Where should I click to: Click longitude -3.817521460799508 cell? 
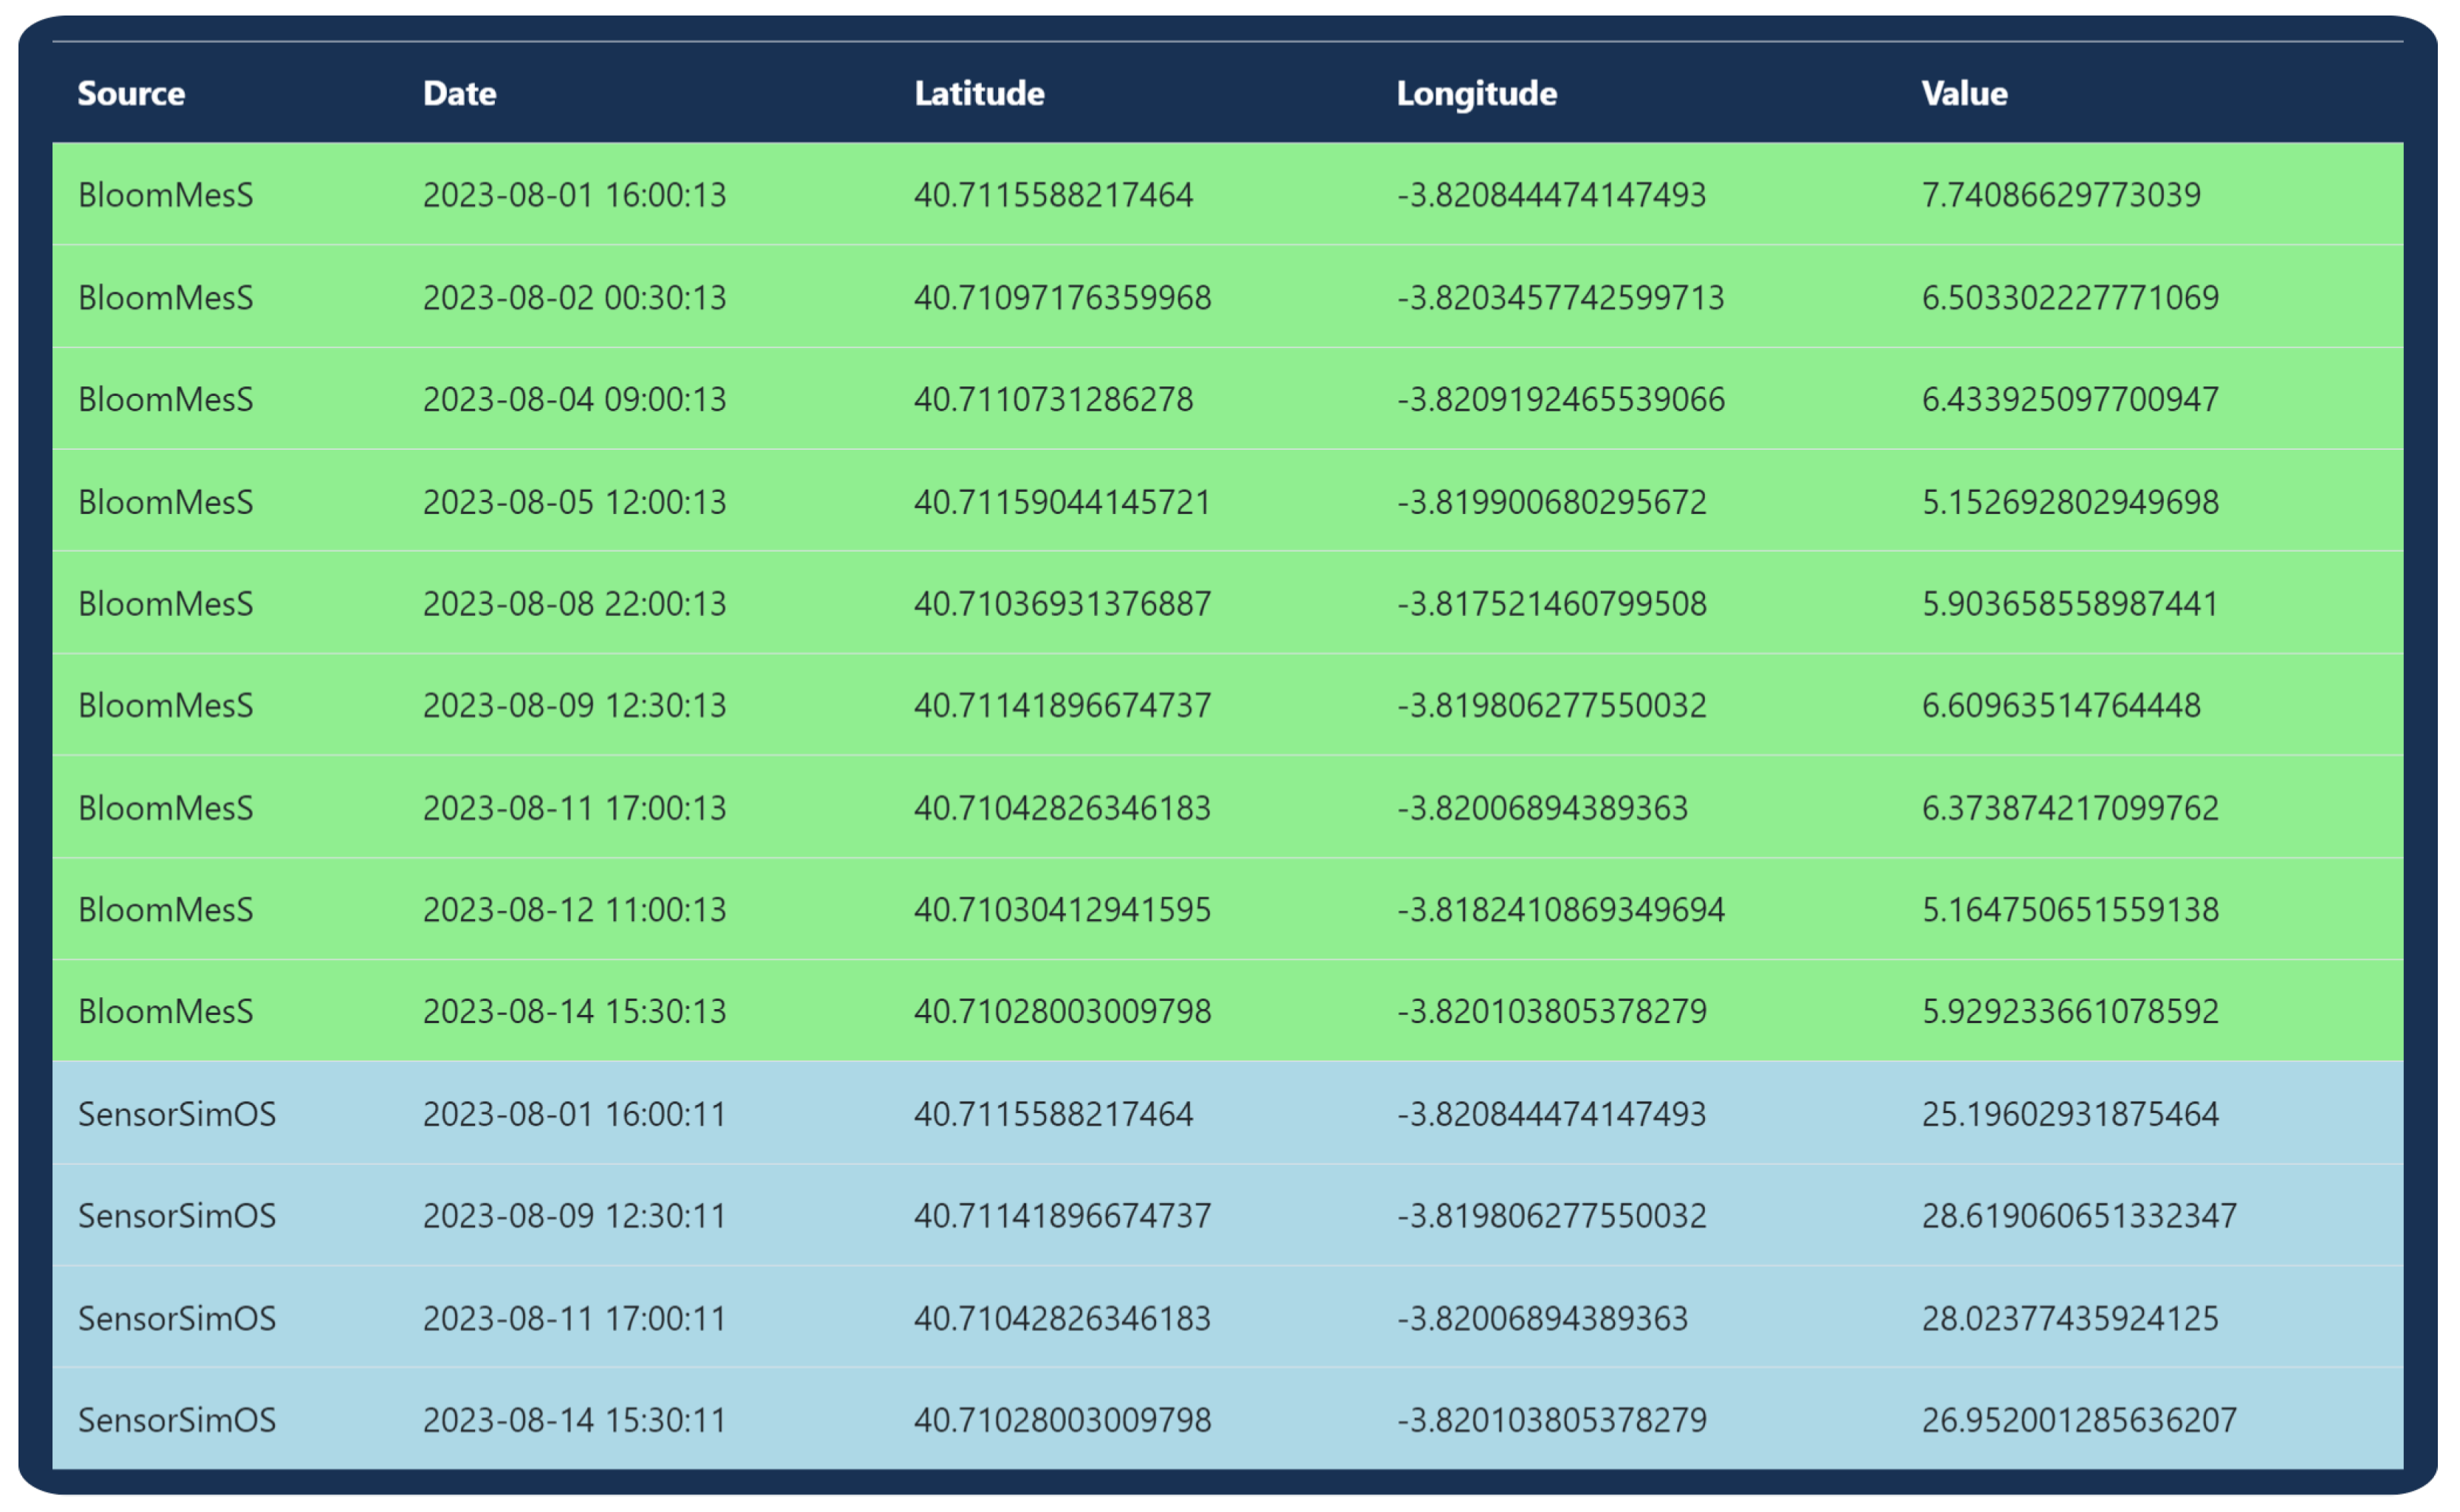[x=1551, y=603]
